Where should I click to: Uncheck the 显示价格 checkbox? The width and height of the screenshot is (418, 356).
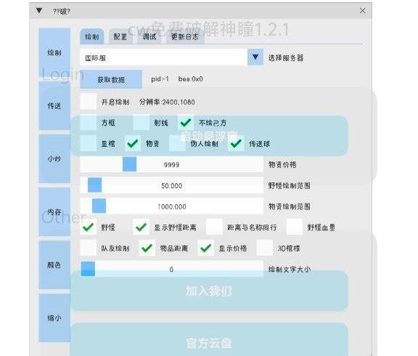(206, 248)
